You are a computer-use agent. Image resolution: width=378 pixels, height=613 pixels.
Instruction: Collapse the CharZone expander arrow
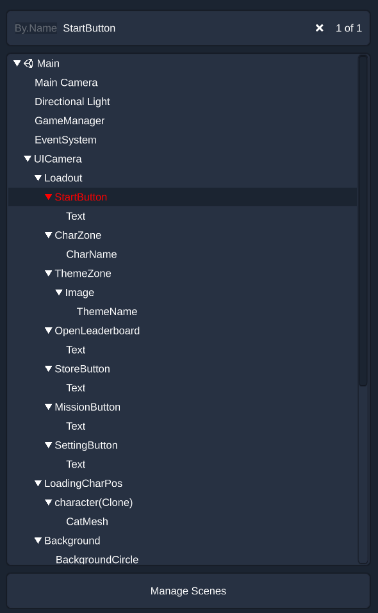[x=49, y=235]
